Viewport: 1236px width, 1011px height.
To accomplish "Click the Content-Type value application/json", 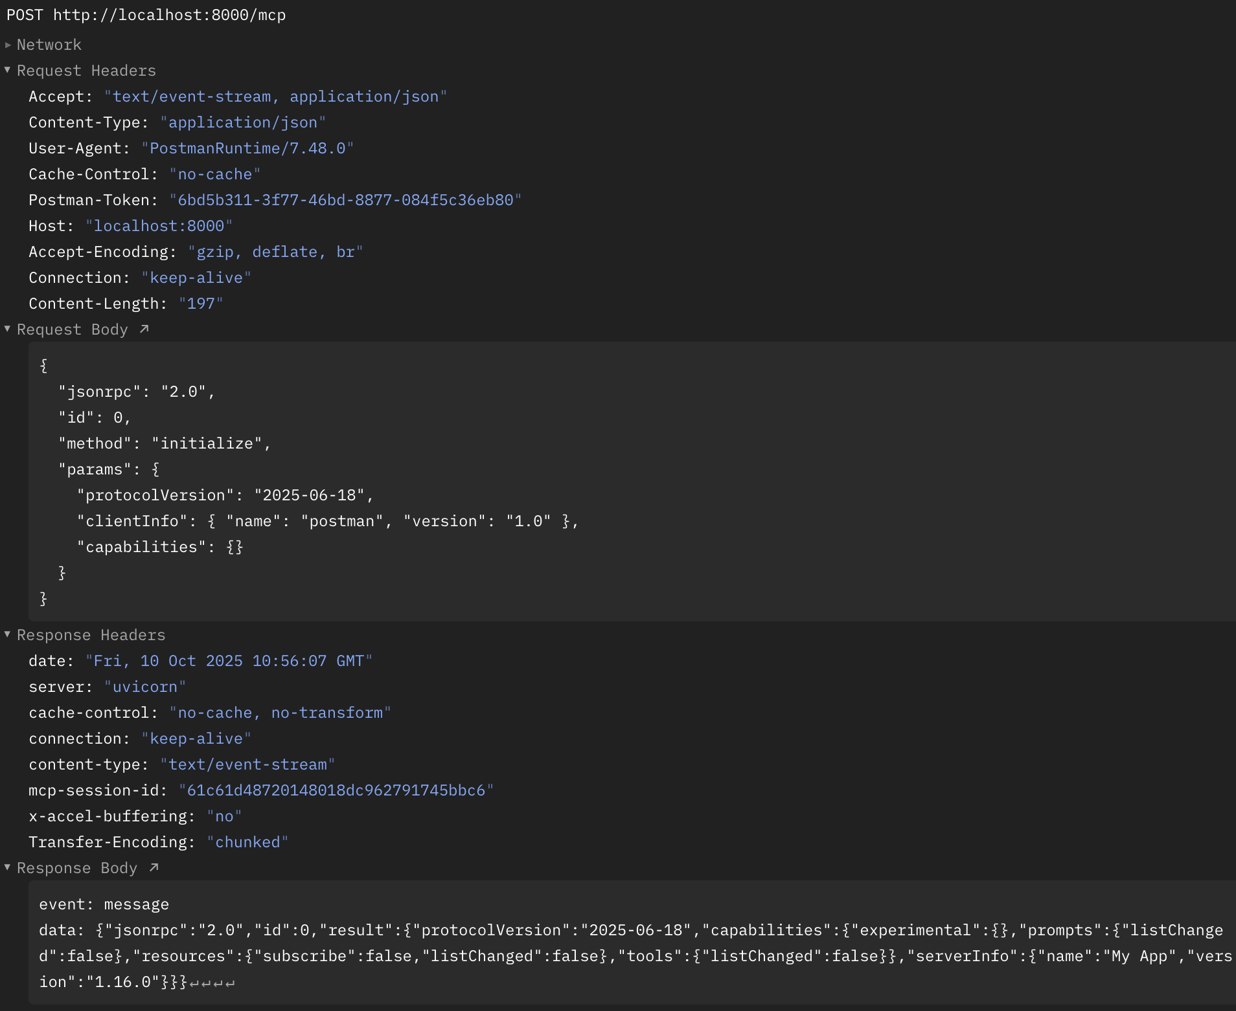I will tap(244, 122).
